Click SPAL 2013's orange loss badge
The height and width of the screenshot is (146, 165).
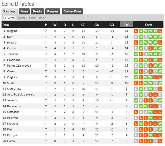160,89
